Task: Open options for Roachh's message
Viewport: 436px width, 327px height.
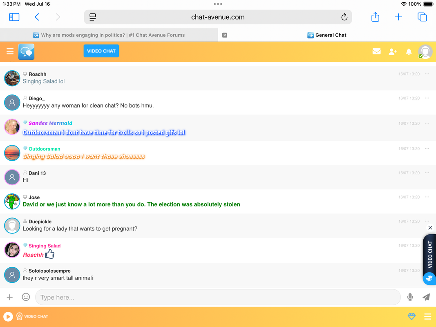Action: pyautogui.click(x=427, y=74)
